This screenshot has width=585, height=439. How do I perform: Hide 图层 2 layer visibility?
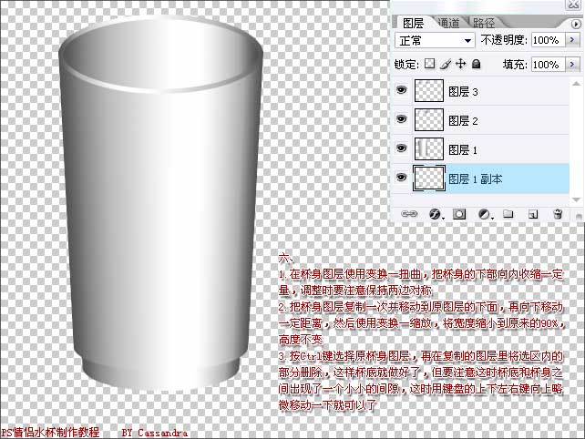coord(401,119)
